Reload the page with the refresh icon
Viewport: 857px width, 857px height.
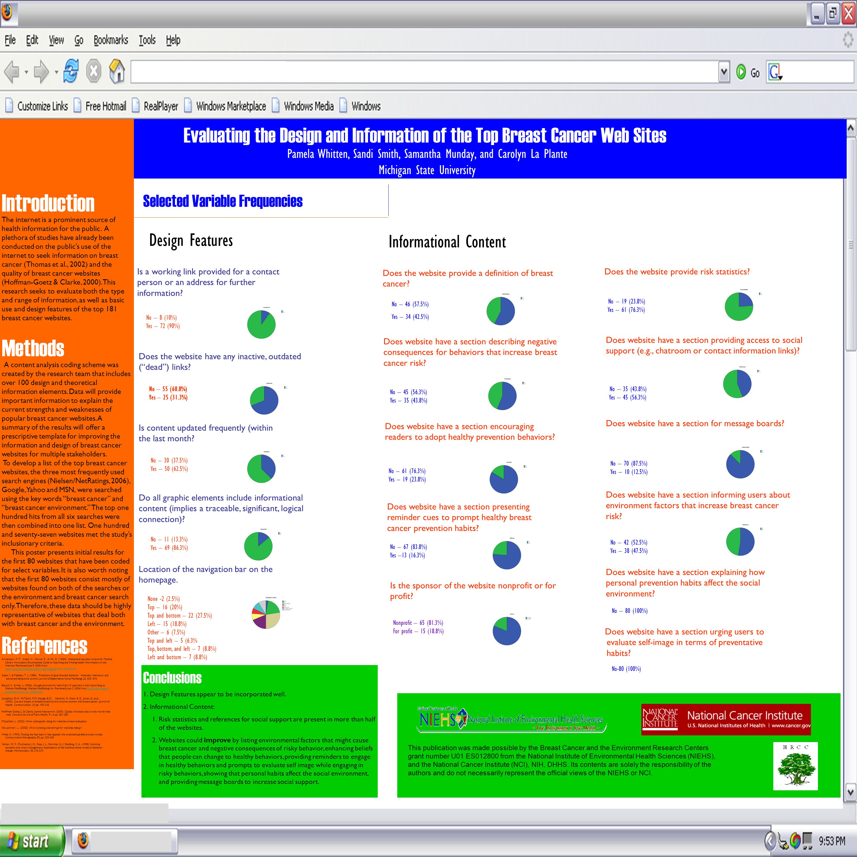pos(71,71)
